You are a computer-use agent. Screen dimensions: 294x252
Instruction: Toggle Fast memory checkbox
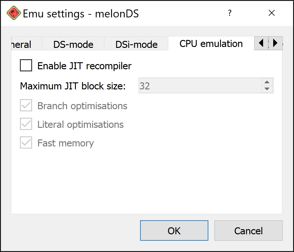26,142
